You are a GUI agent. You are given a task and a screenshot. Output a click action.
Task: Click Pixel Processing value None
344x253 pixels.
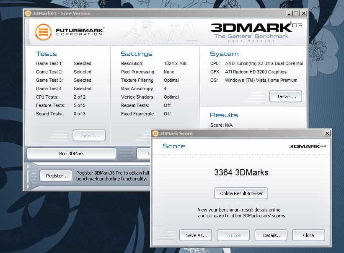click(169, 72)
